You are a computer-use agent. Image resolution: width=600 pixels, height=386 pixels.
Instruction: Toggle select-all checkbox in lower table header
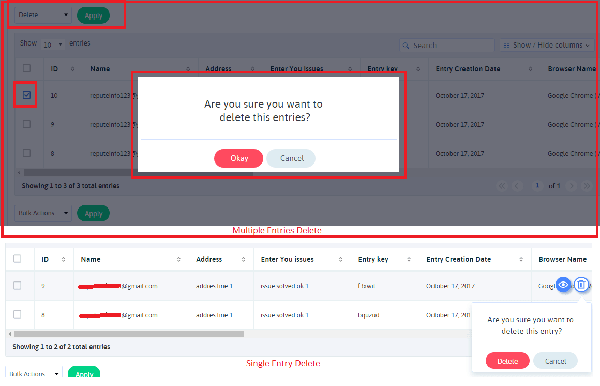pyautogui.click(x=18, y=259)
